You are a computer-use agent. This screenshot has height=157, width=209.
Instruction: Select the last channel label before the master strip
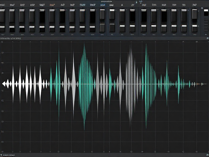195,5
